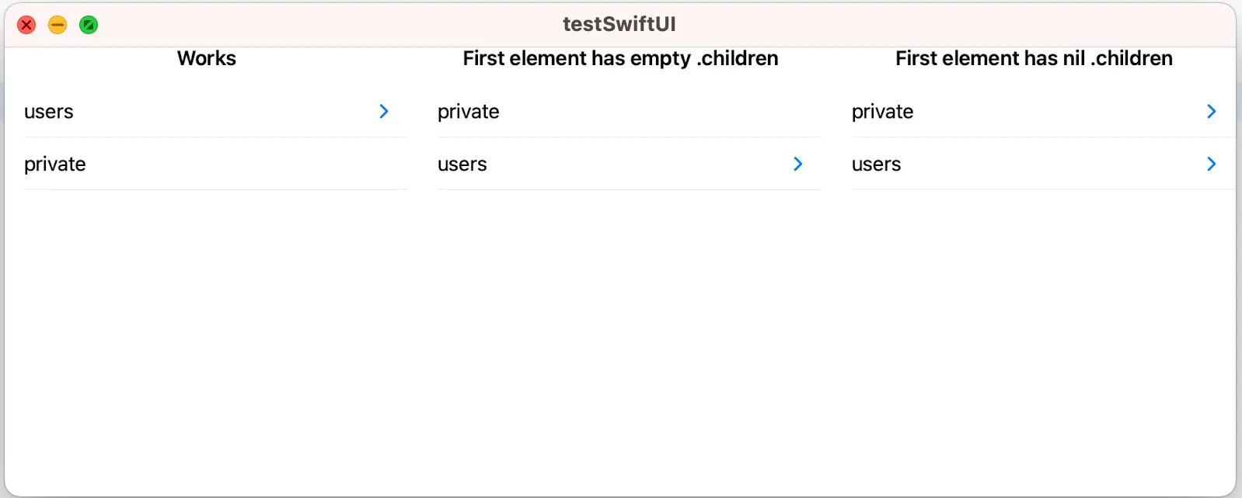Screen dimensions: 1242x498
Task: Expand users under the empty .children column
Action: pos(797,164)
